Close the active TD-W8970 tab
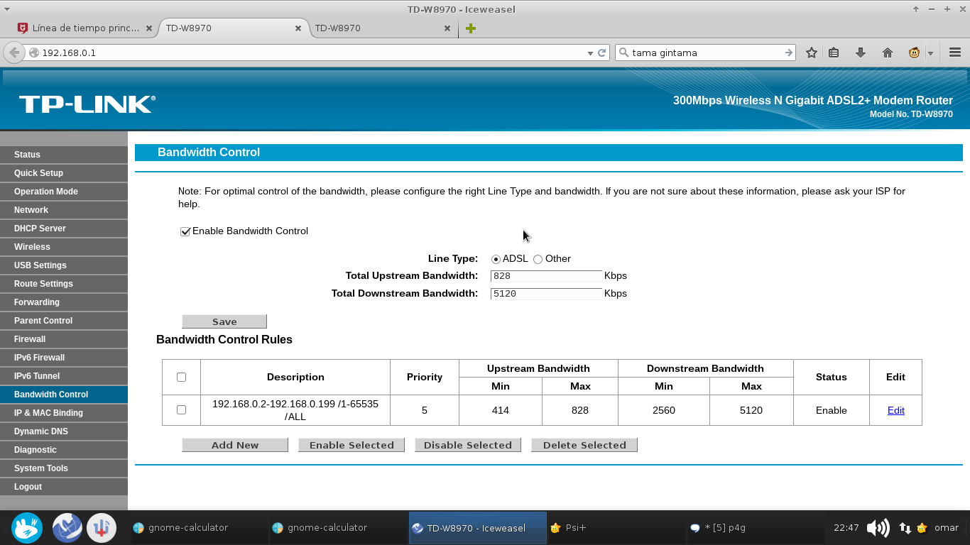 [x=298, y=28]
